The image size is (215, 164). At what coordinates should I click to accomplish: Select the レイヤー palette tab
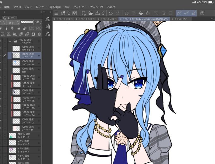10,18
